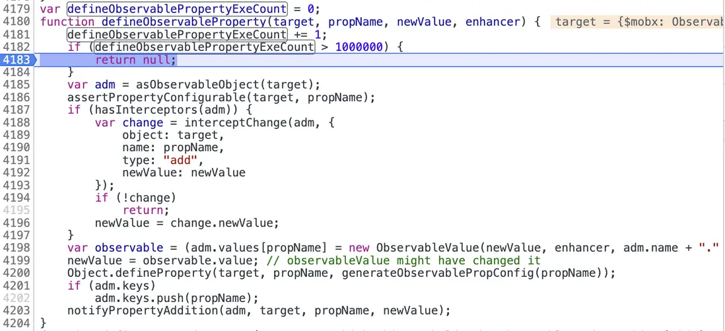Screen dimensions: 725x331
Task: Click line number 4201 in the gutter
Action: click(17, 285)
